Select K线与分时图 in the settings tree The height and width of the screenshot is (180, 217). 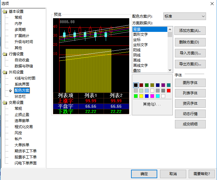pos(25,78)
